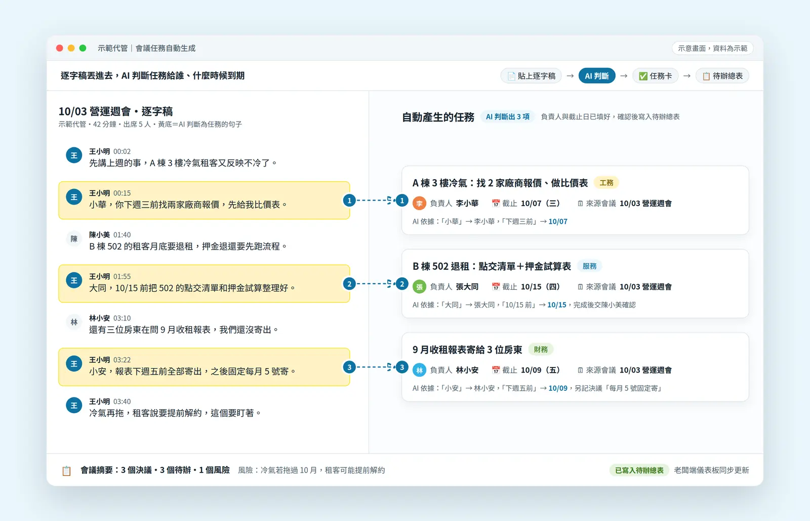Screen dimensions: 810x521
Task: Click the green macOS window button
Action: coord(83,48)
